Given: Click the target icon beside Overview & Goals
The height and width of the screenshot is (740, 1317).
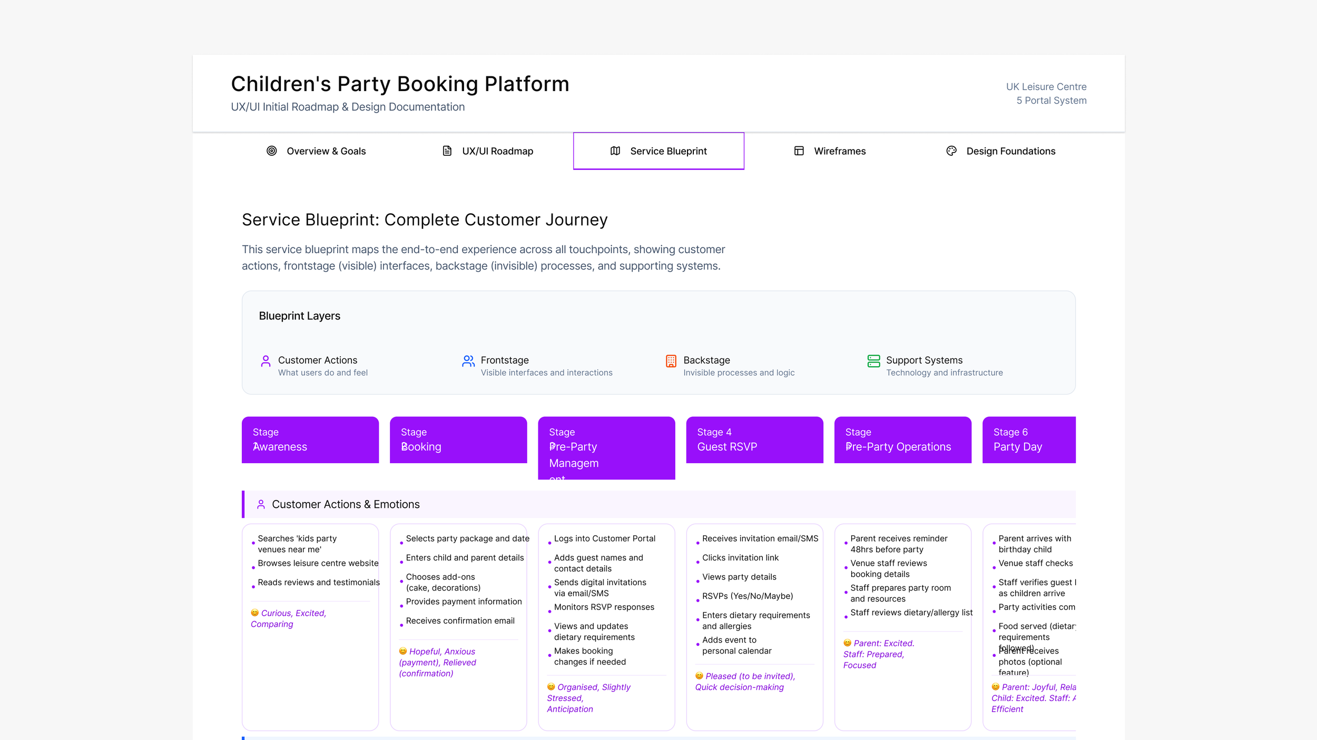Looking at the screenshot, I should coord(272,151).
